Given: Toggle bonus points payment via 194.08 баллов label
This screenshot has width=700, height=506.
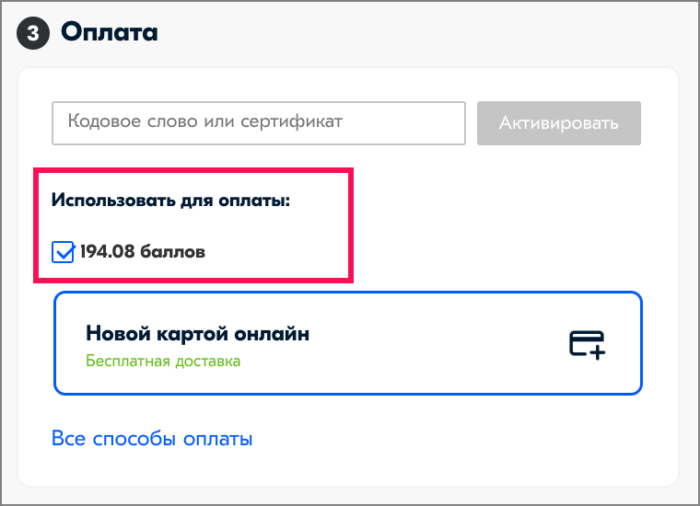Looking at the screenshot, I should click(x=143, y=252).
